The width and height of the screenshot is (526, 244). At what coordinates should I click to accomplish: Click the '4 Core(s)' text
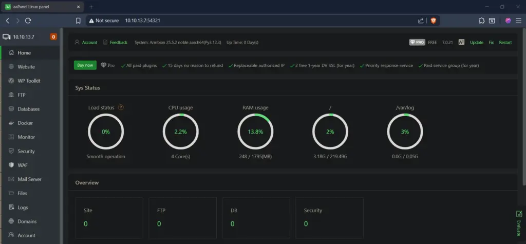pyautogui.click(x=180, y=157)
